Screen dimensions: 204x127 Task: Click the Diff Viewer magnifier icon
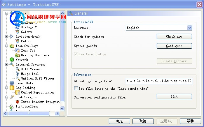click(x=18, y=69)
